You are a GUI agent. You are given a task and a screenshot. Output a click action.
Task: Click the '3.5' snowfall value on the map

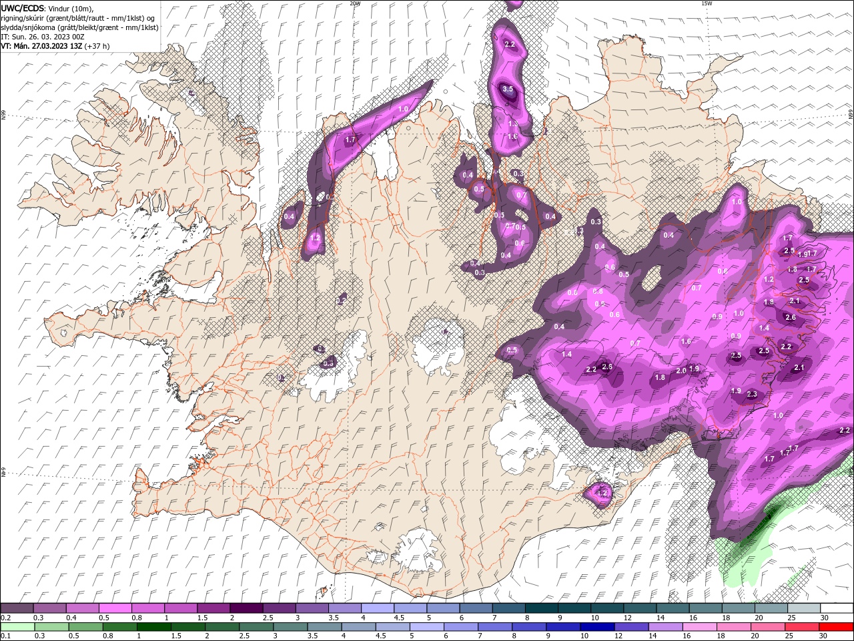coord(508,89)
